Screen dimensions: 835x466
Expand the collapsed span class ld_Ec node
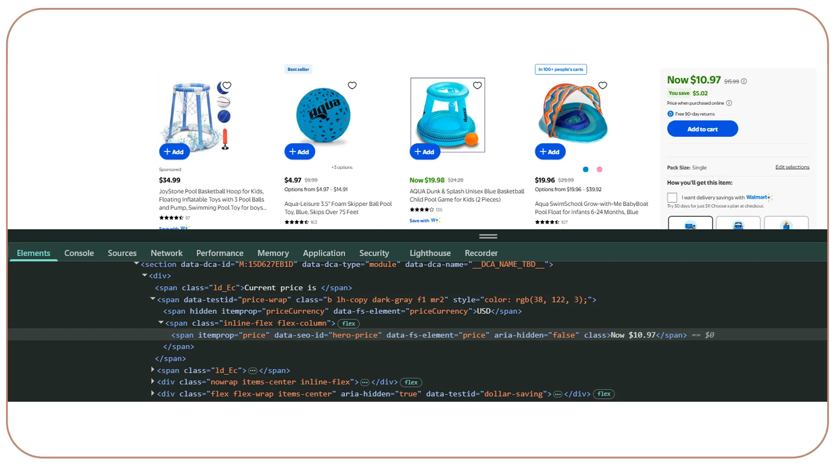[153, 370]
